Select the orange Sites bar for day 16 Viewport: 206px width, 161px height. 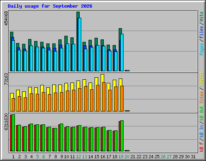(104, 97)
